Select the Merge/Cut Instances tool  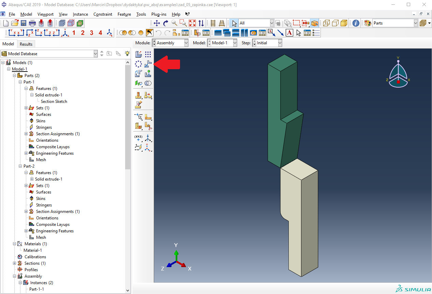[x=148, y=83]
